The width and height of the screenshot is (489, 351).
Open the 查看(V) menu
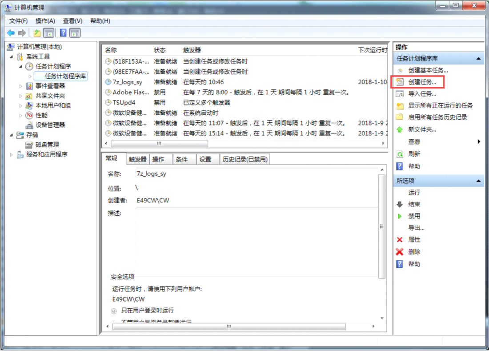[72, 21]
